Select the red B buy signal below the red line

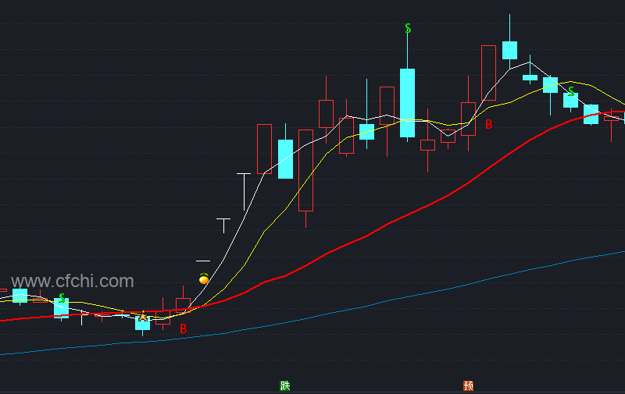pyautogui.click(x=184, y=328)
